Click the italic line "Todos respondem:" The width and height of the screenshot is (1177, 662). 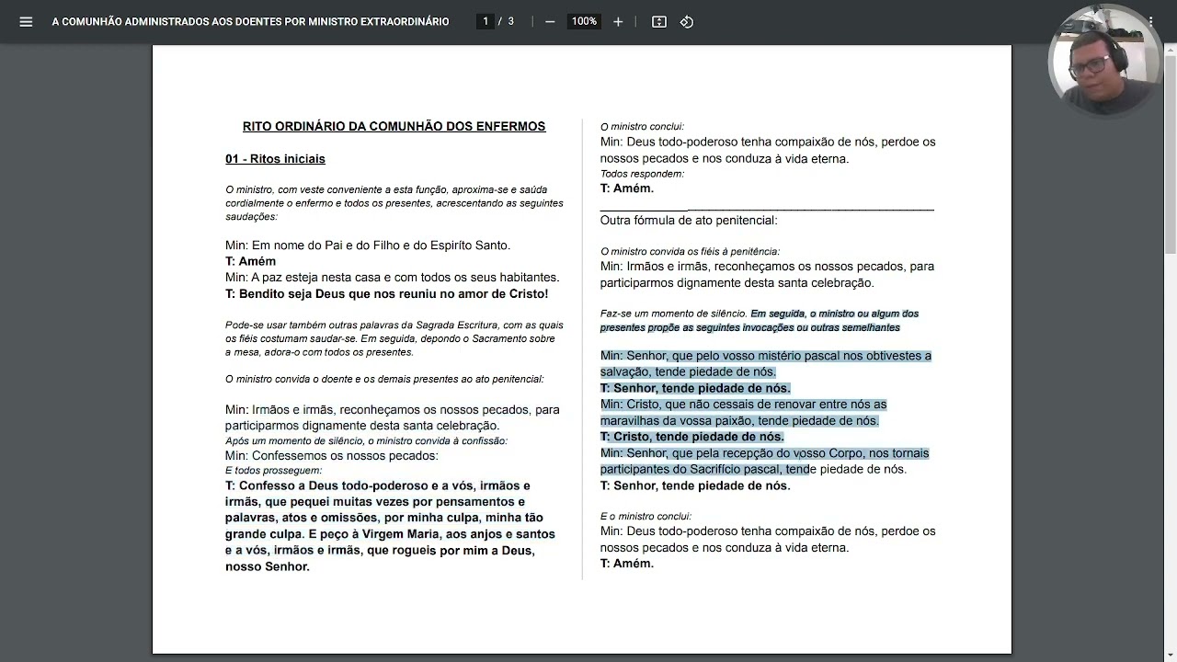(642, 174)
